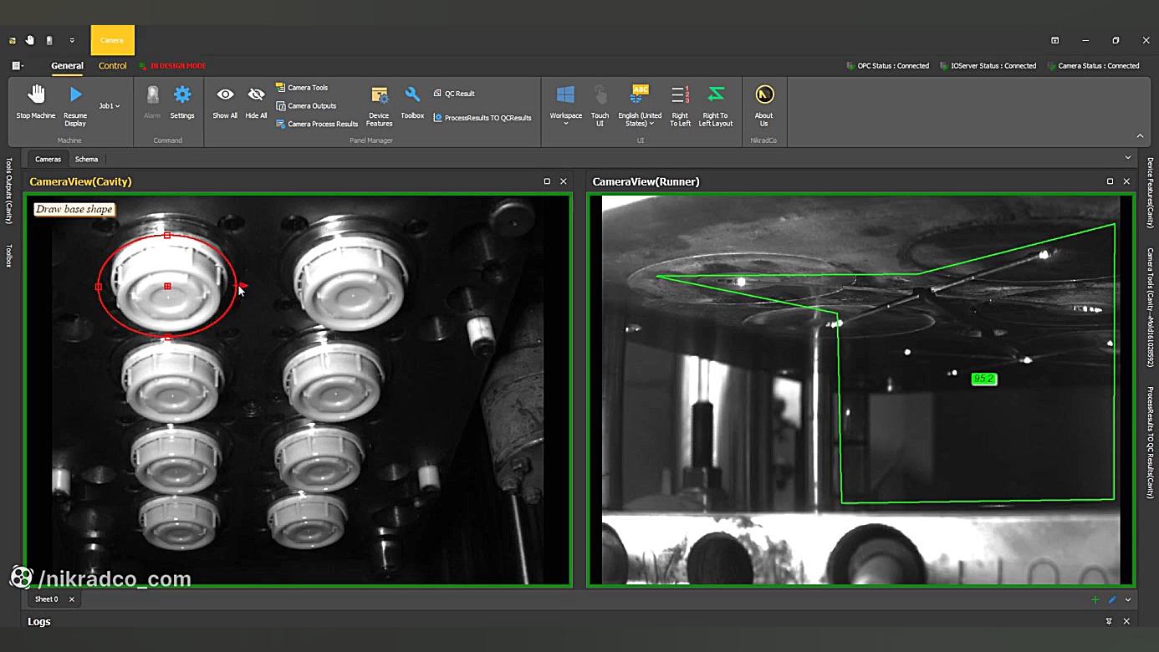Expand the document tabs dropdown arrow

pos(1128,158)
